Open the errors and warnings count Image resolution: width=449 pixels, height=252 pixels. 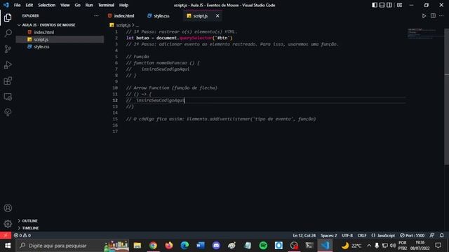coord(22,235)
